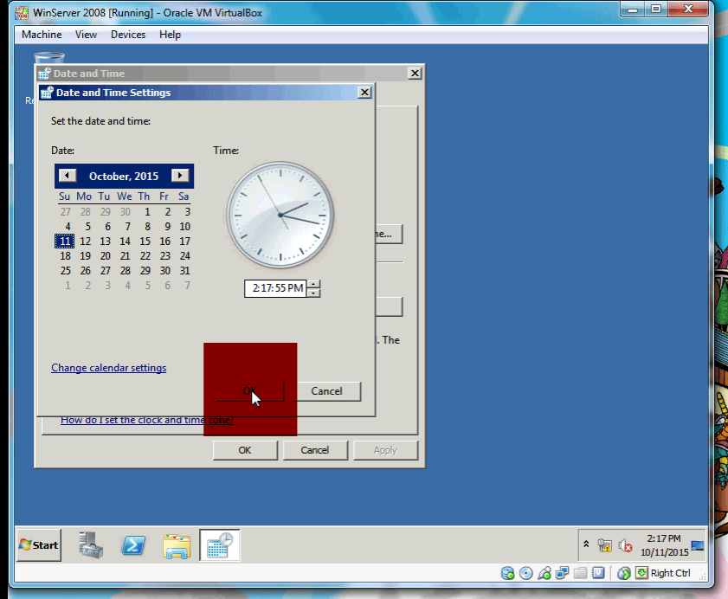Click the taskbar clock showing 2:17 PM
728x599 pixels.
coord(664,545)
